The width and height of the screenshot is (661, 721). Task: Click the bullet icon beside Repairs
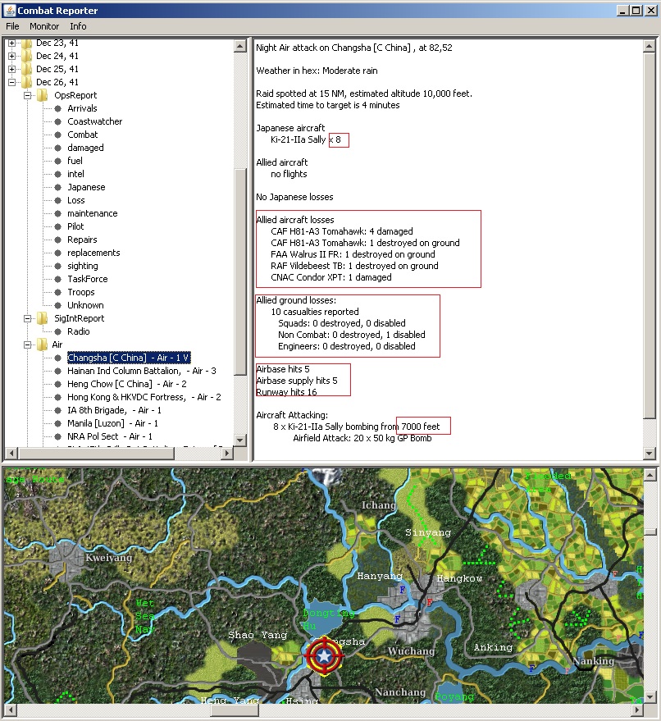pos(58,240)
